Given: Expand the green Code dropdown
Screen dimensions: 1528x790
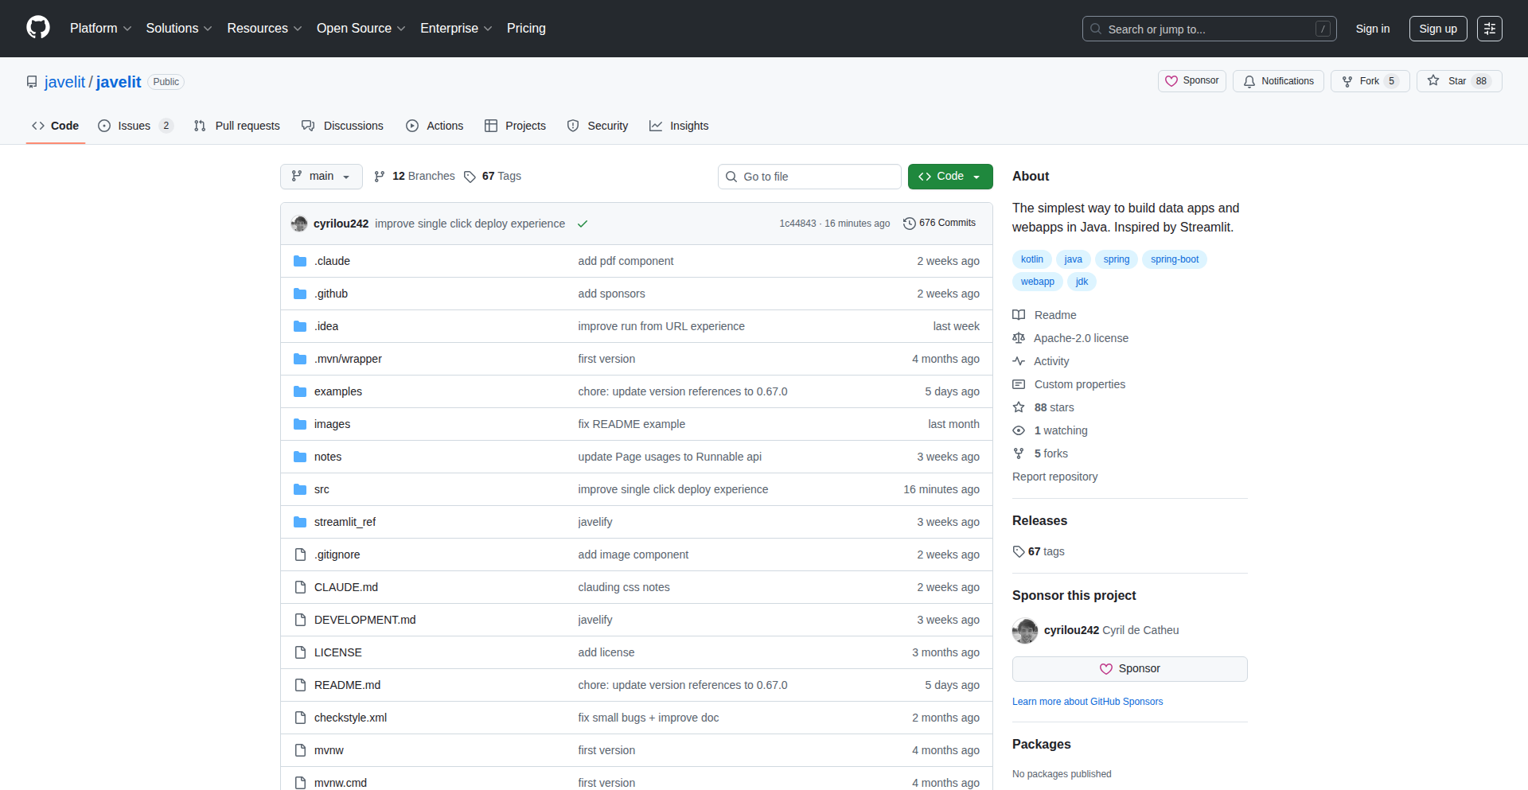Looking at the screenshot, I should pos(949,177).
